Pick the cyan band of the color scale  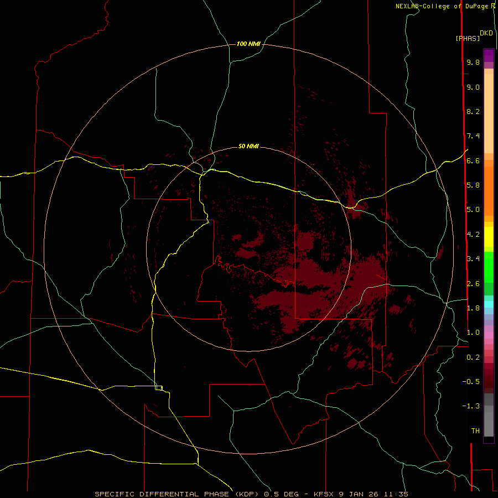[x=489, y=304]
